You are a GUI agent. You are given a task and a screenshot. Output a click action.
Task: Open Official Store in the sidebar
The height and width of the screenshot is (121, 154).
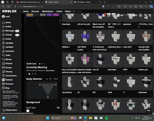point(10,110)
